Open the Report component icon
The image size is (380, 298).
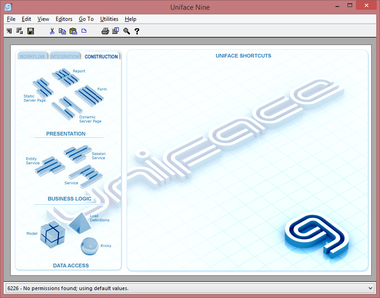pyautogui.click(x=65, y=77)
